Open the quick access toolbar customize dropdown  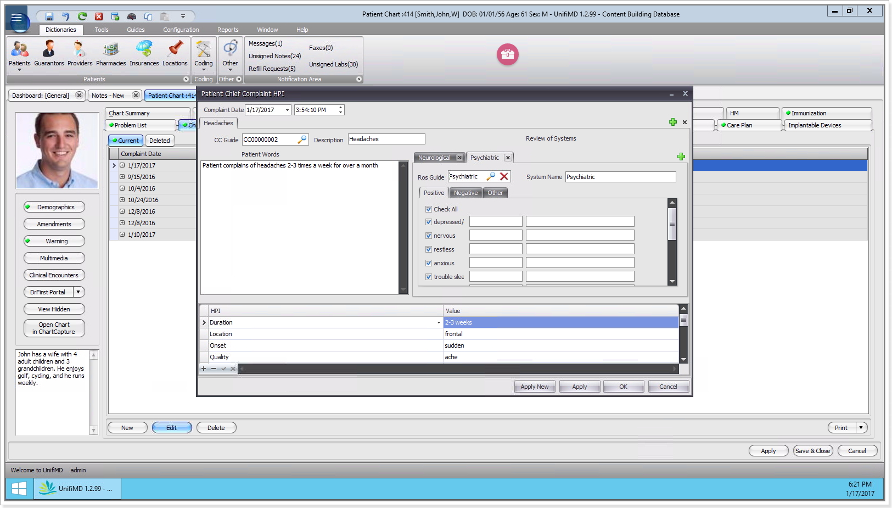click(183, 16)
